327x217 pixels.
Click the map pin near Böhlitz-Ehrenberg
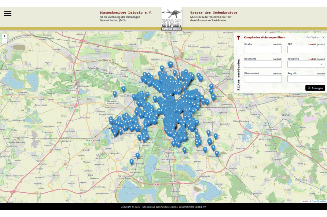(123, 89)
